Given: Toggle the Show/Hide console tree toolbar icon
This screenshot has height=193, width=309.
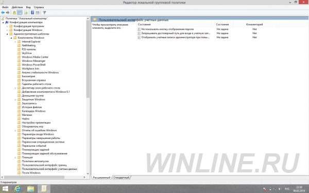Looking at the screenshot, I should coord(20,12).
